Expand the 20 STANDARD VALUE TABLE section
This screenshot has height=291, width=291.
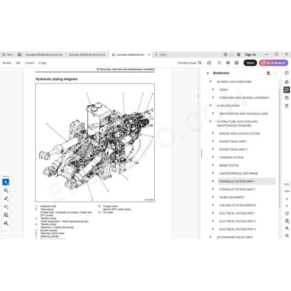click(210, 237)
